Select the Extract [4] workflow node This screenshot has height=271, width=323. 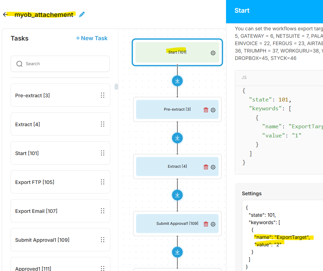(177, 166)
